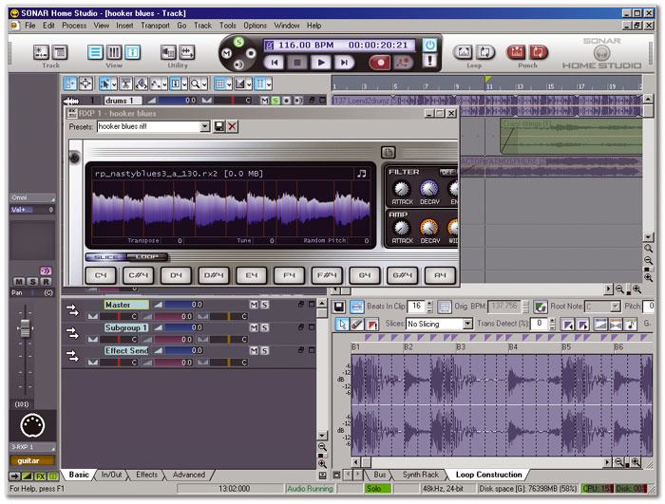Open the Root Note dropdown
665x504 pixels.
pyautogui.click(x=617, y=307)
